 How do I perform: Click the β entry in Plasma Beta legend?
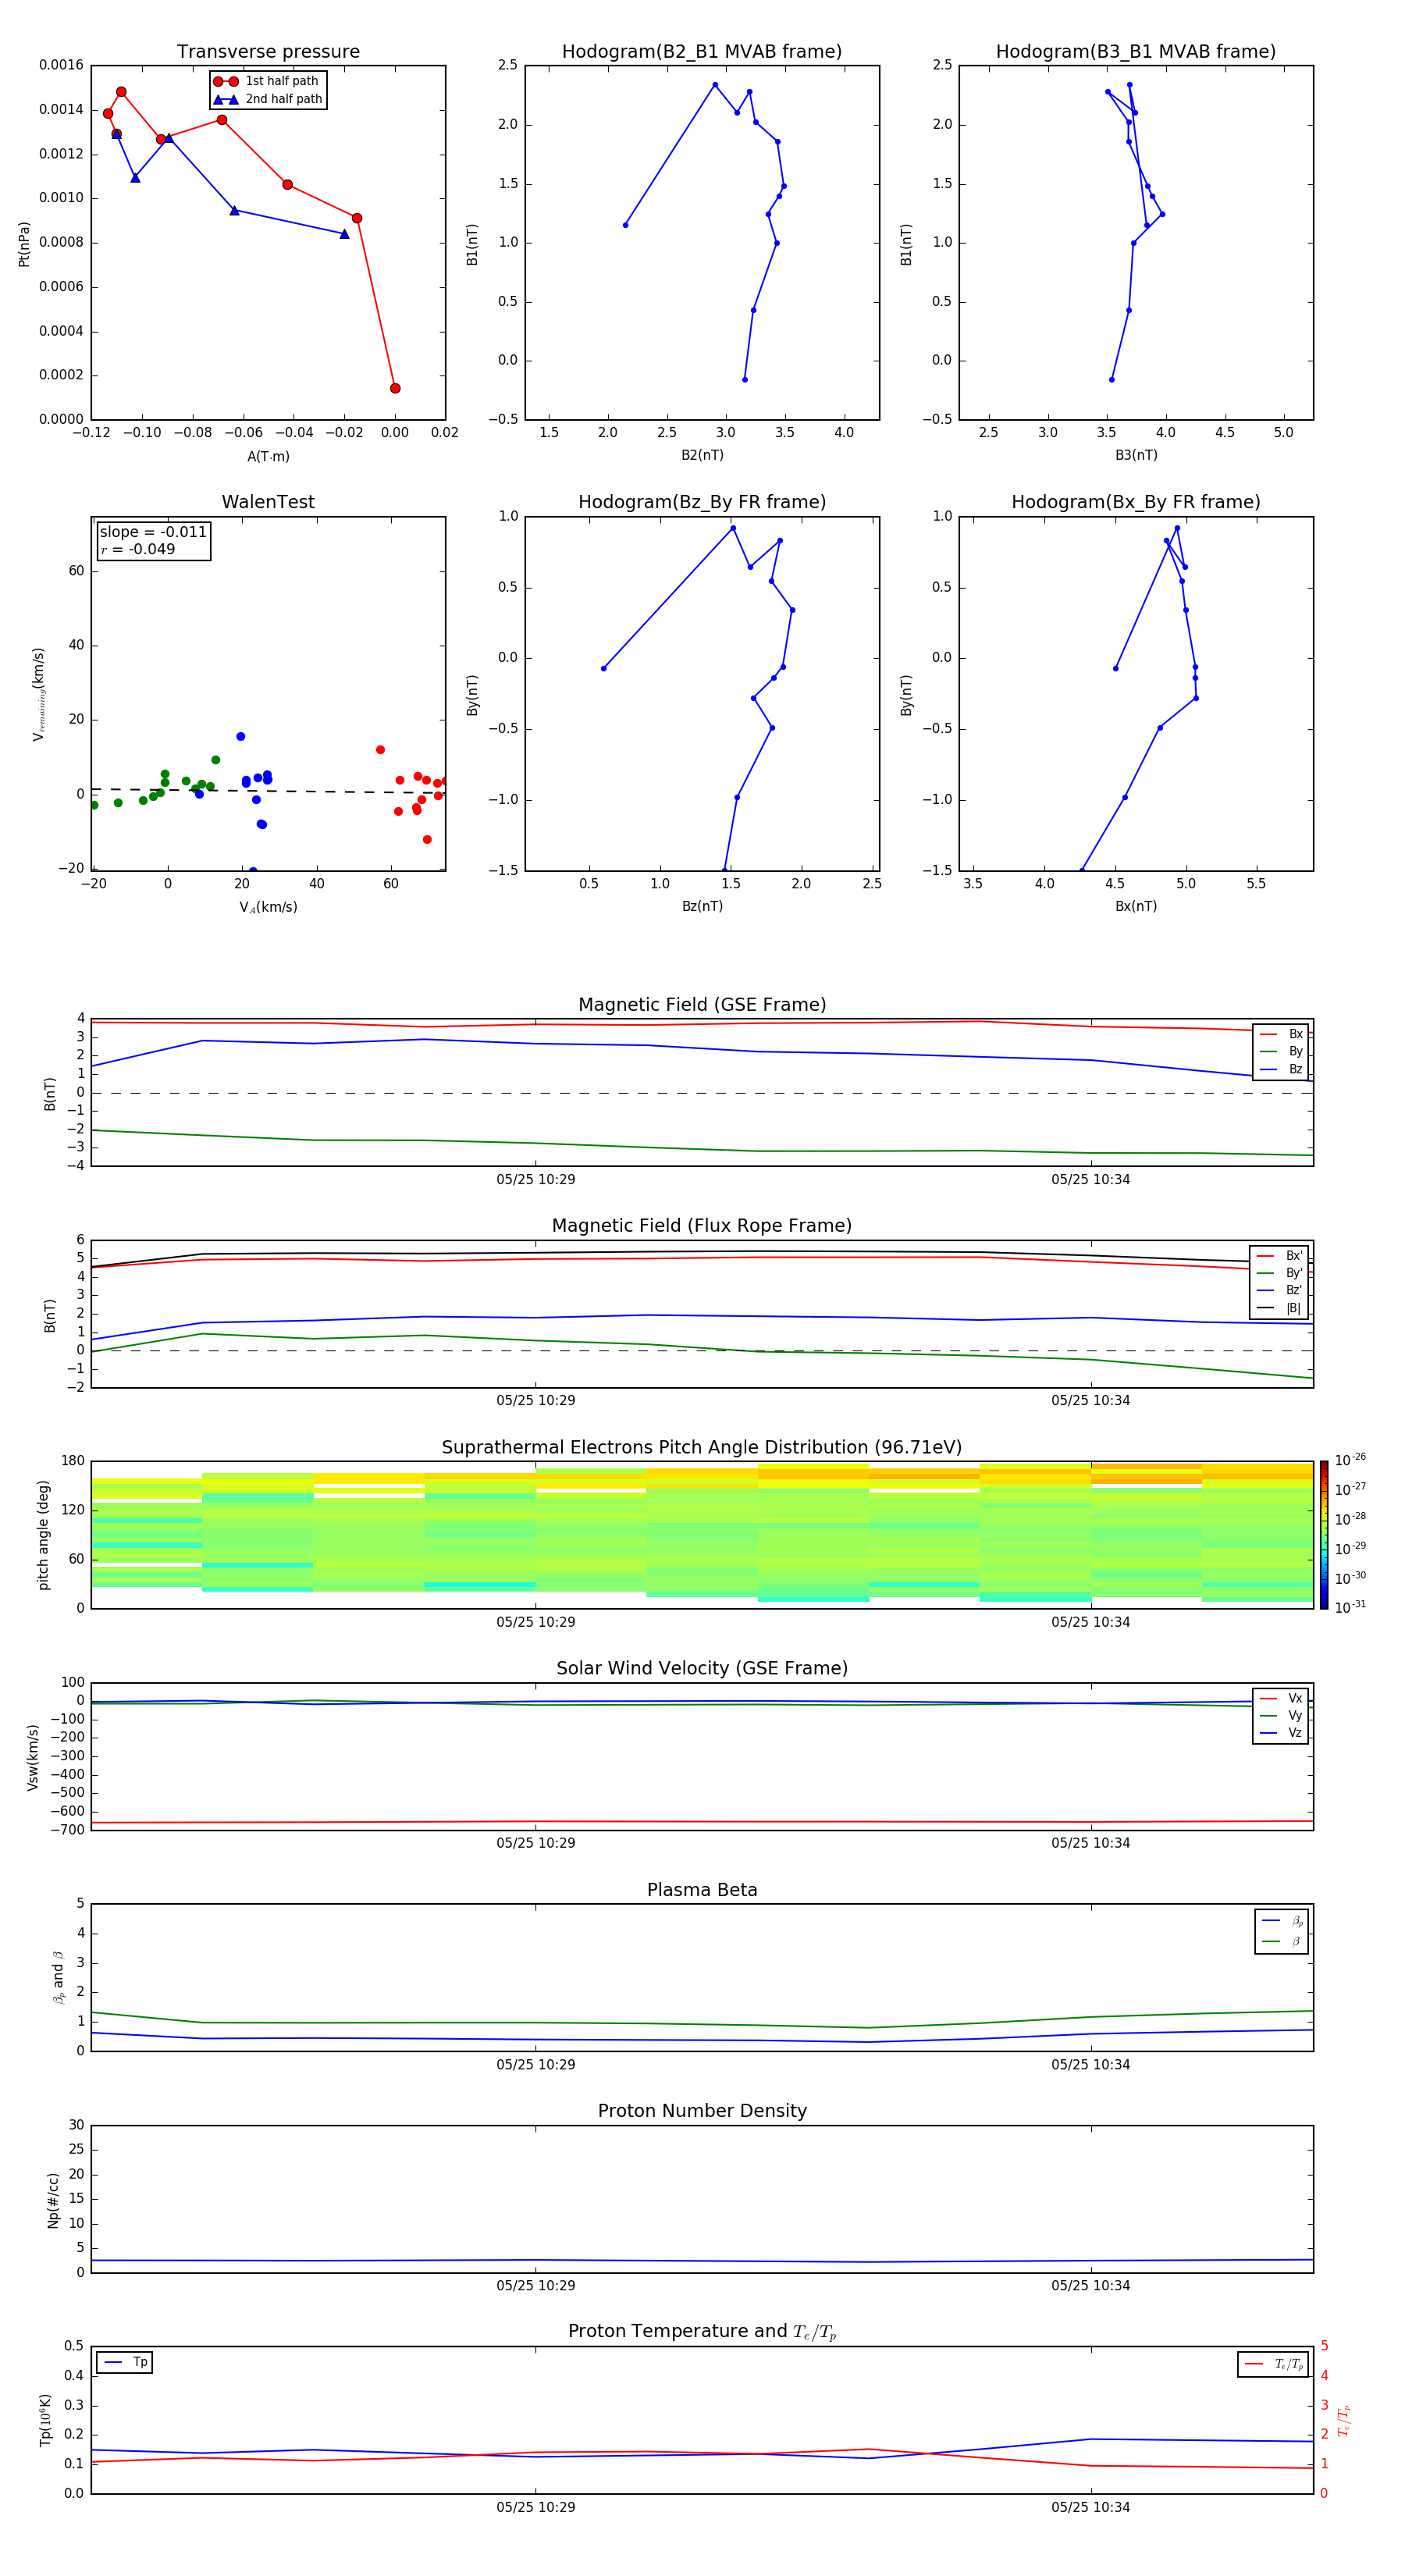pyautogui.click(x=1282, y=1942)
